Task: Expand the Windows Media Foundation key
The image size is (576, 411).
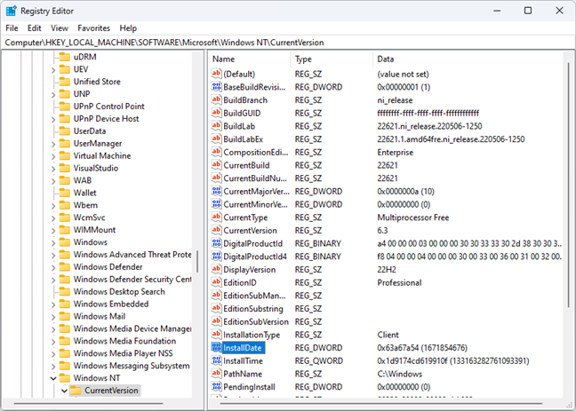Action: (53, 341)
